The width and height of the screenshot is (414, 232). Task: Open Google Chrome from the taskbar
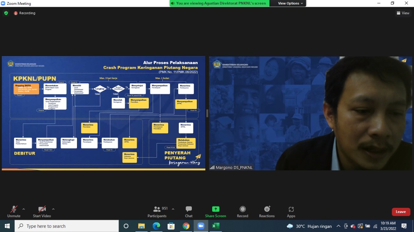tap(186, 226)
